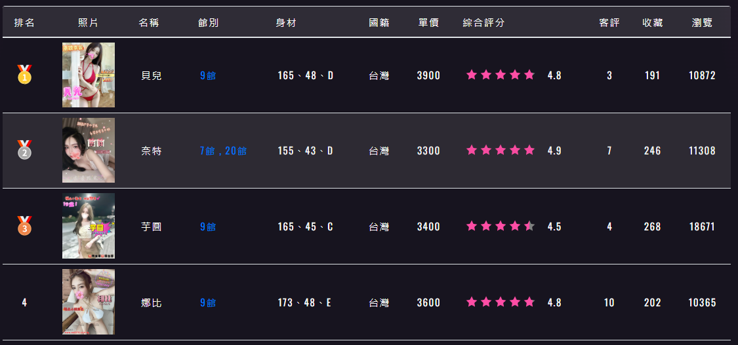Open the 9館 link in 娜比 row
Screen dimensions: 738x345
click(208, 302)
